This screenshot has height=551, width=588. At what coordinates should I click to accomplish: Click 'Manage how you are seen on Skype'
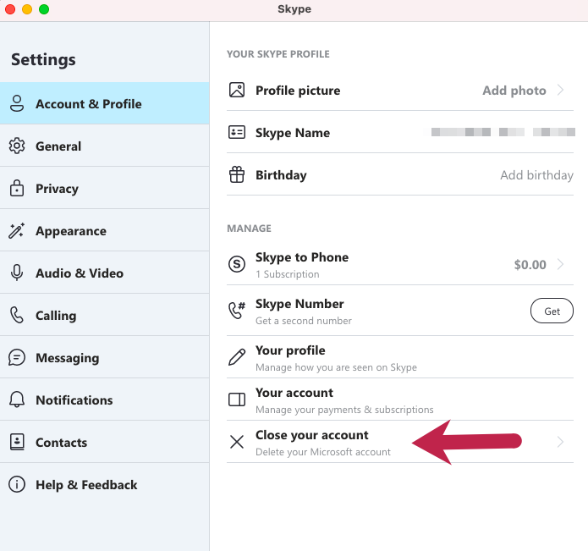pos(336,367)
